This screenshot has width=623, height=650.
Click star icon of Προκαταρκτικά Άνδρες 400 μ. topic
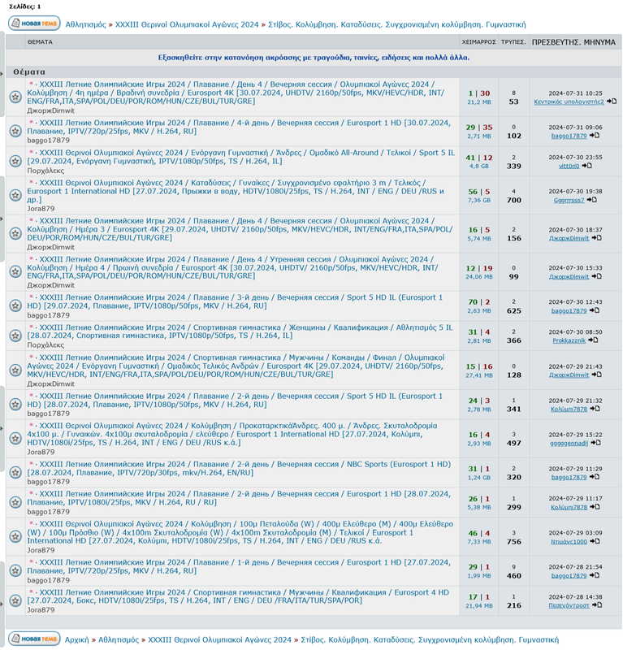coord(15,439)
